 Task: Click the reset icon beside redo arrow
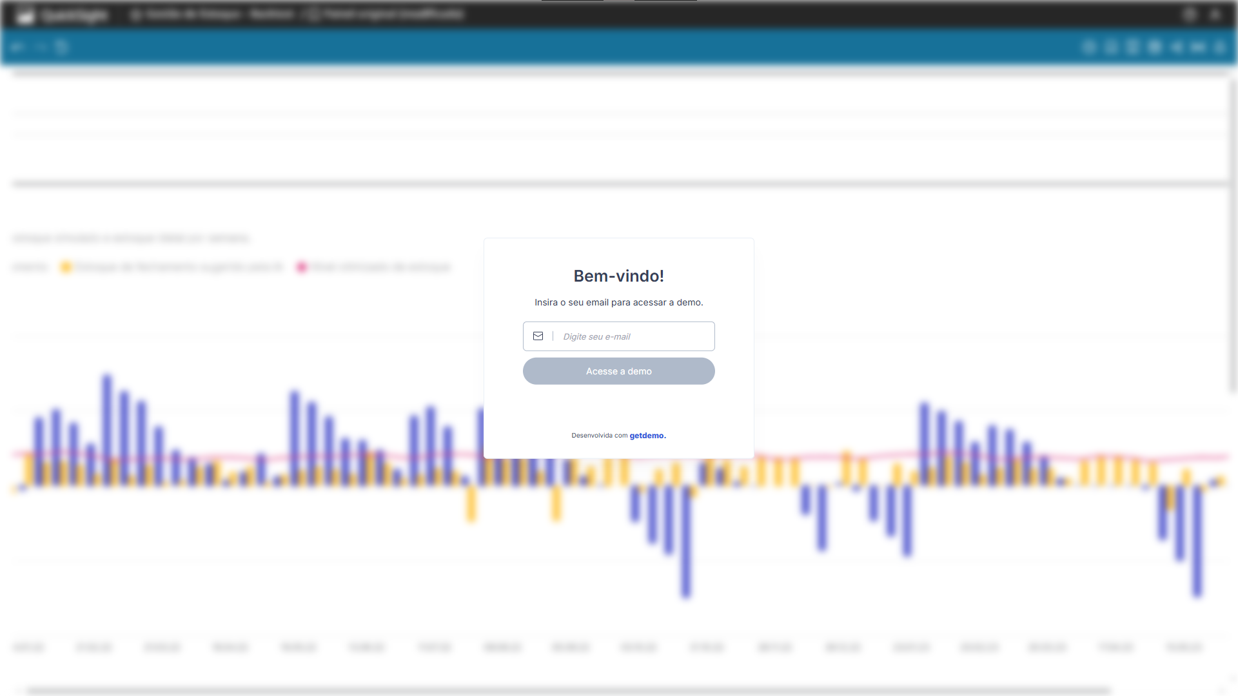pyautogui.click(x=62, y=47)
